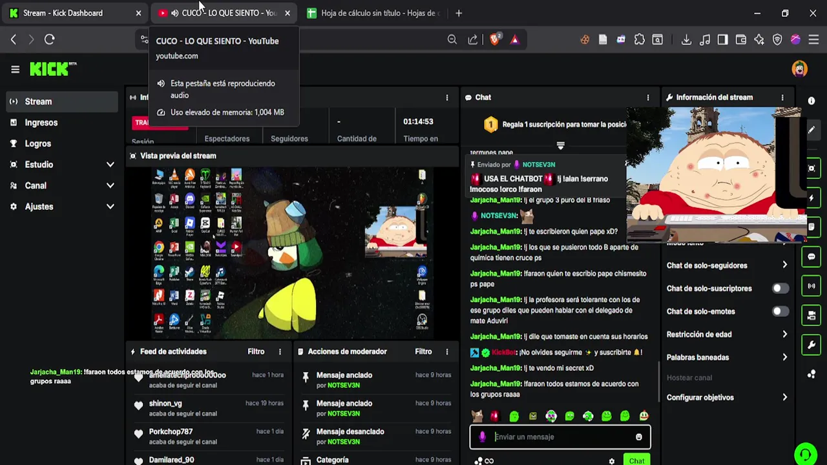The height and width of the screenshot is (465, 827).
Task: Open Feed de actividades three-dot menu
Action: pos(280,352)
